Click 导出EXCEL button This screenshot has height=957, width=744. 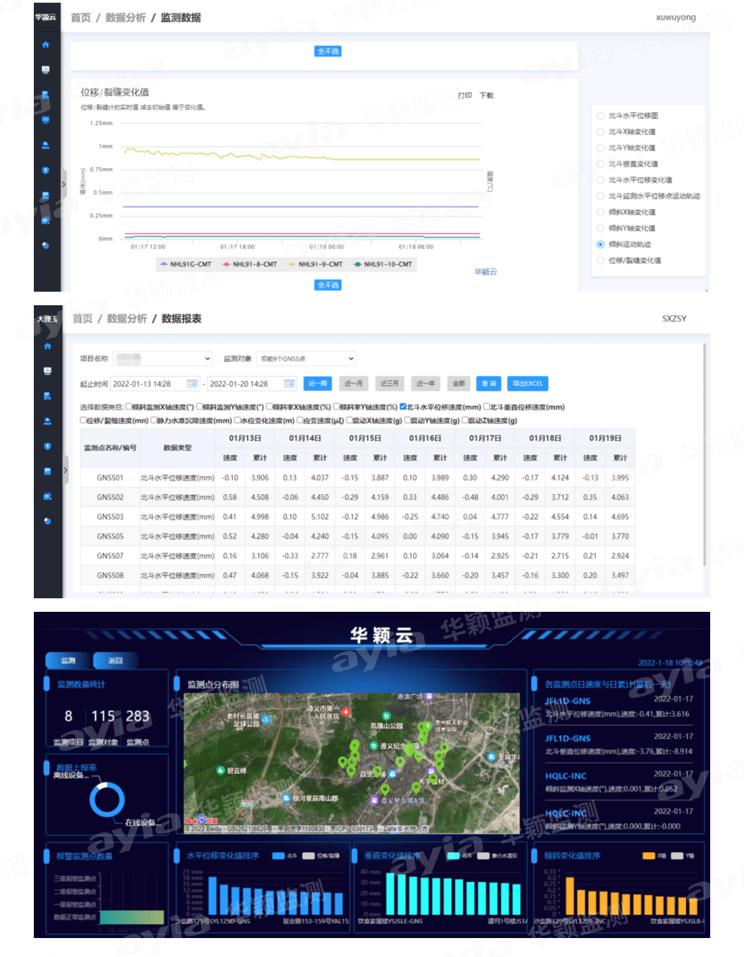pos(527,384)
